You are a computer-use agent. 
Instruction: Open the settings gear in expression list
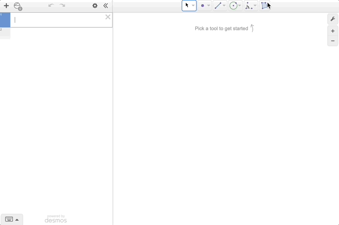pyautogui.click(x=95, y=5)
